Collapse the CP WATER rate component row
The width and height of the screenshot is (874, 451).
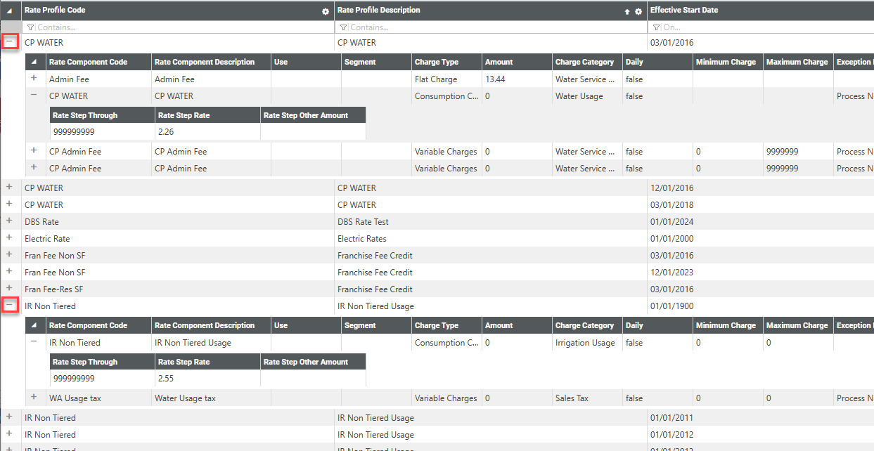point(34,96)
